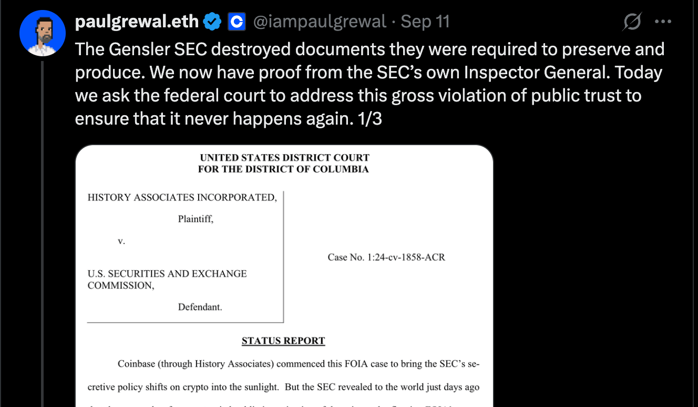
Task: Click HISTORY ASSOCIATES INCORPORATED plaintiff name
Action: click(x=182, y=198)
